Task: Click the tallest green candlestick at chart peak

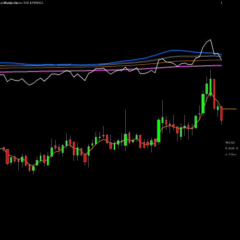Action: [x=211, y=87]
